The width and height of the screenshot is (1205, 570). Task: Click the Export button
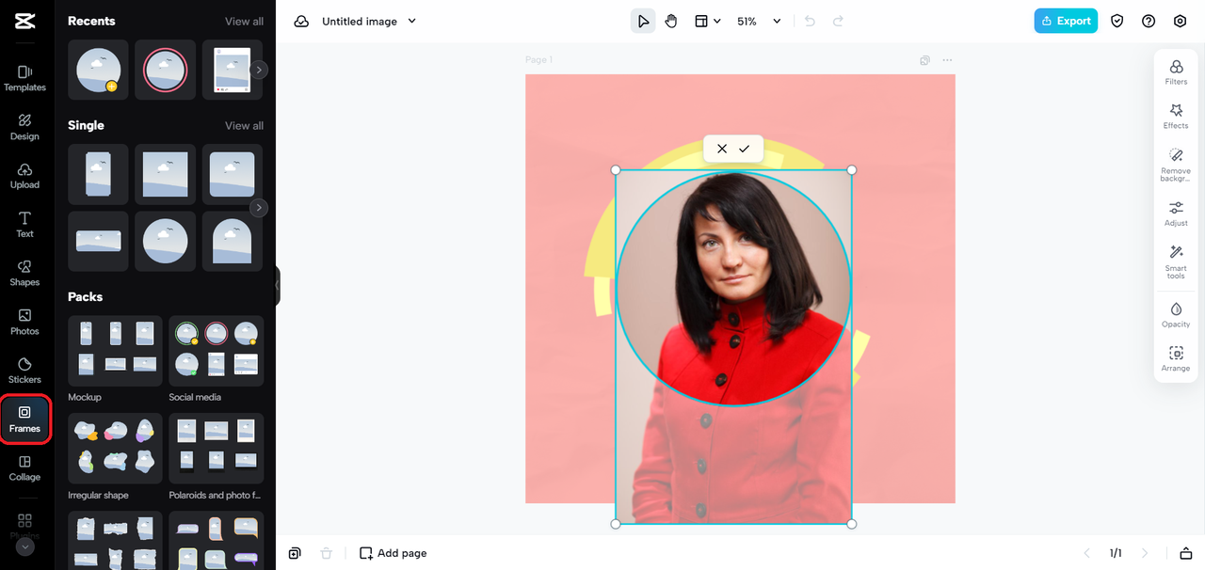tap(1066, 21)
